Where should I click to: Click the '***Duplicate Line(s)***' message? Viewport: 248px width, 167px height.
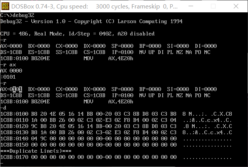click(36, 151)
